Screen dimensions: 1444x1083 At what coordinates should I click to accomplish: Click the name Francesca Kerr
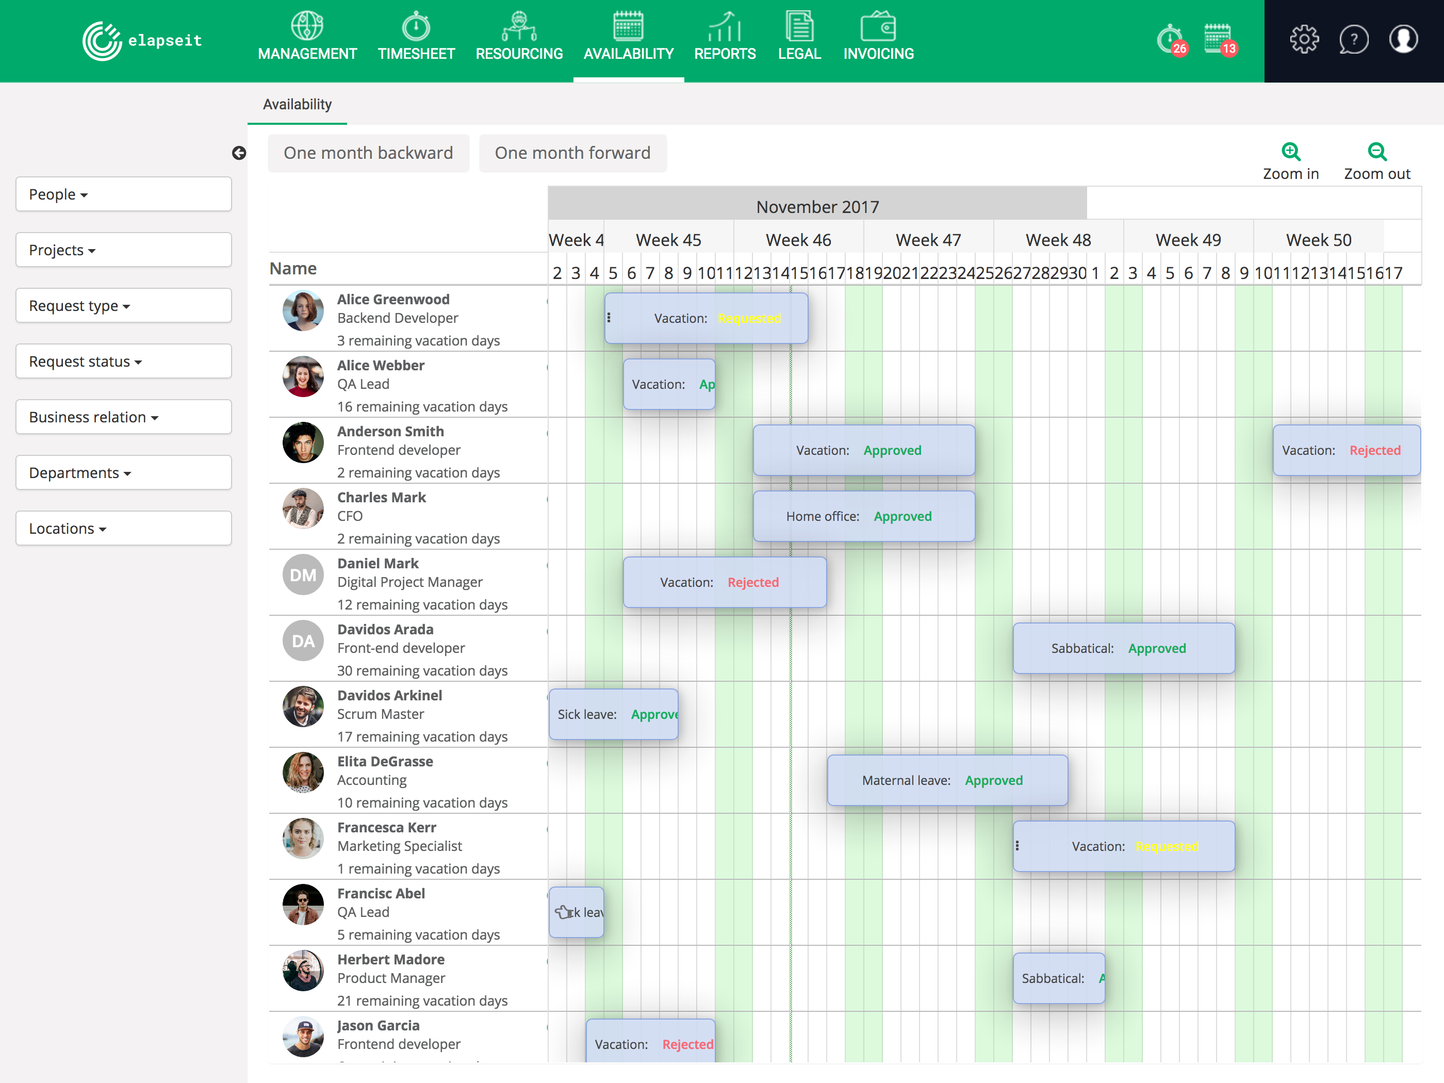[x=386, y=827]
